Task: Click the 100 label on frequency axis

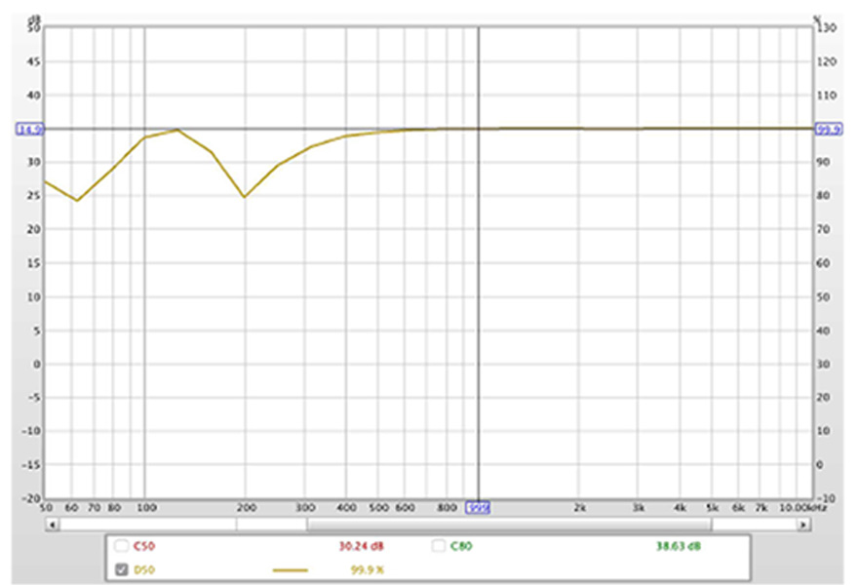Action: pos(145,508)
